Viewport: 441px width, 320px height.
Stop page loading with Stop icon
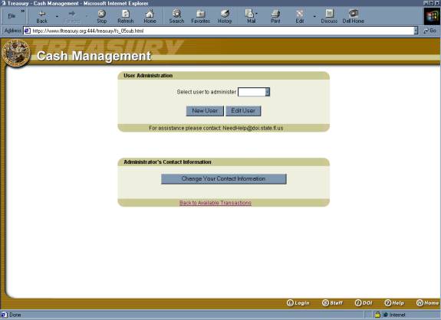pos(101,17)
